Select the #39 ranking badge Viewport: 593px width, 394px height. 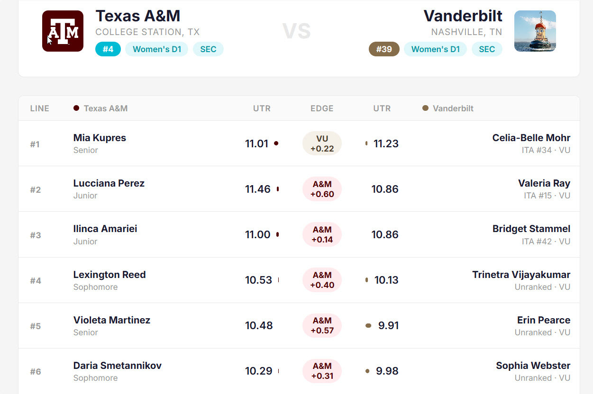[x=384, y=49]
